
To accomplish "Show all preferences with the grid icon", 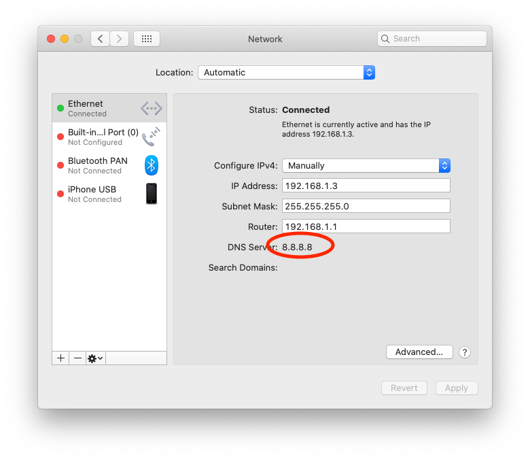I will (x=147, y=39).
